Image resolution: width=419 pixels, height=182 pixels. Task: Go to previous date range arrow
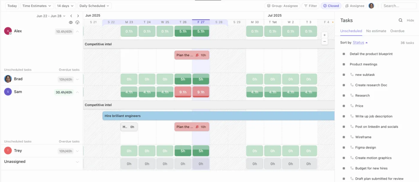coord(71,16)
